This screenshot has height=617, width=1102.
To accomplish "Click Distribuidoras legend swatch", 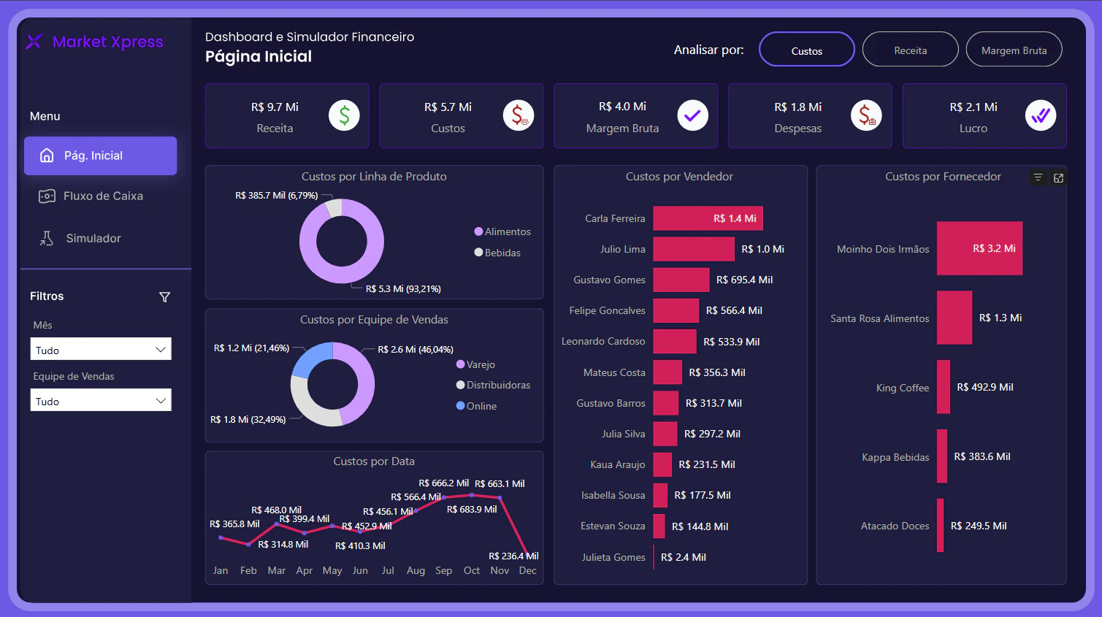I will pos(461,385).
